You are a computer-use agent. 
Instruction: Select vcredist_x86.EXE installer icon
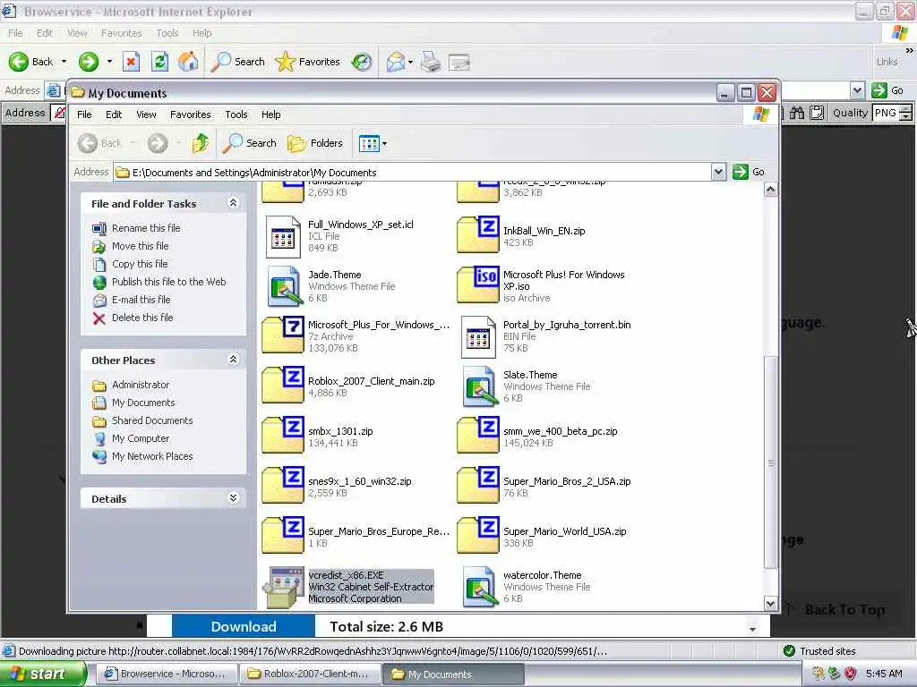point(283,587)
